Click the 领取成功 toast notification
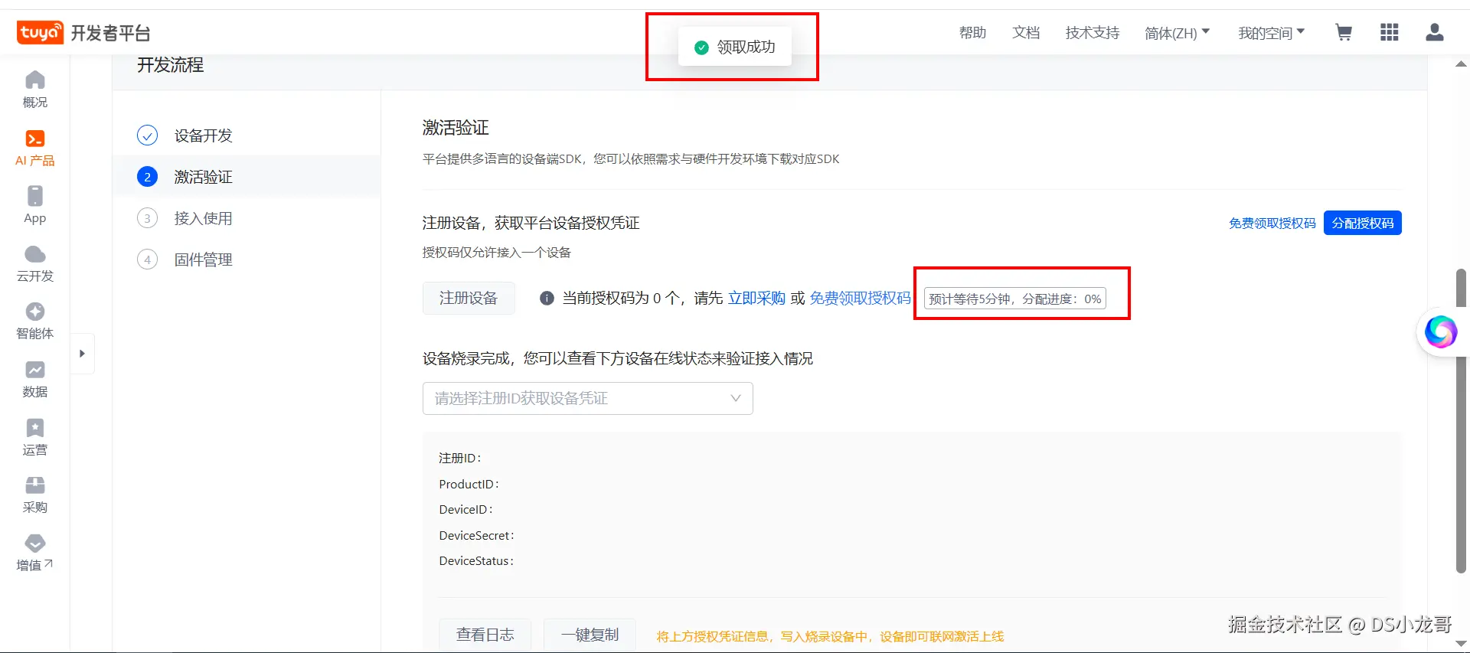The image size is (1470, 653). (x=735, y=47)
